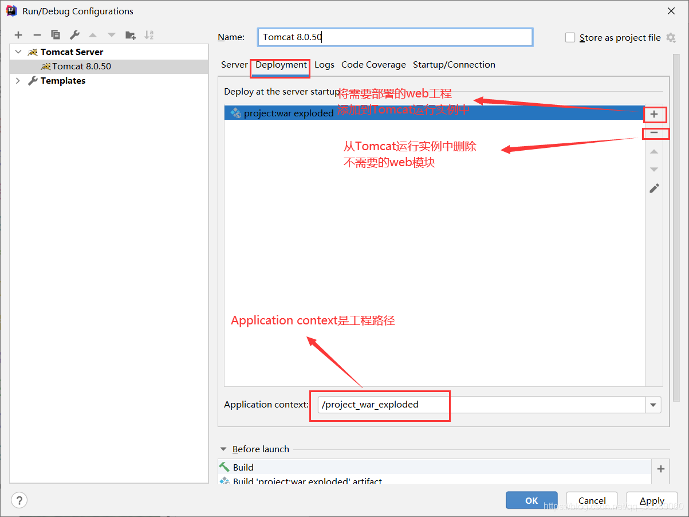
Task: Switch to the Code Coverage tab
Action: tap(373, 65)
